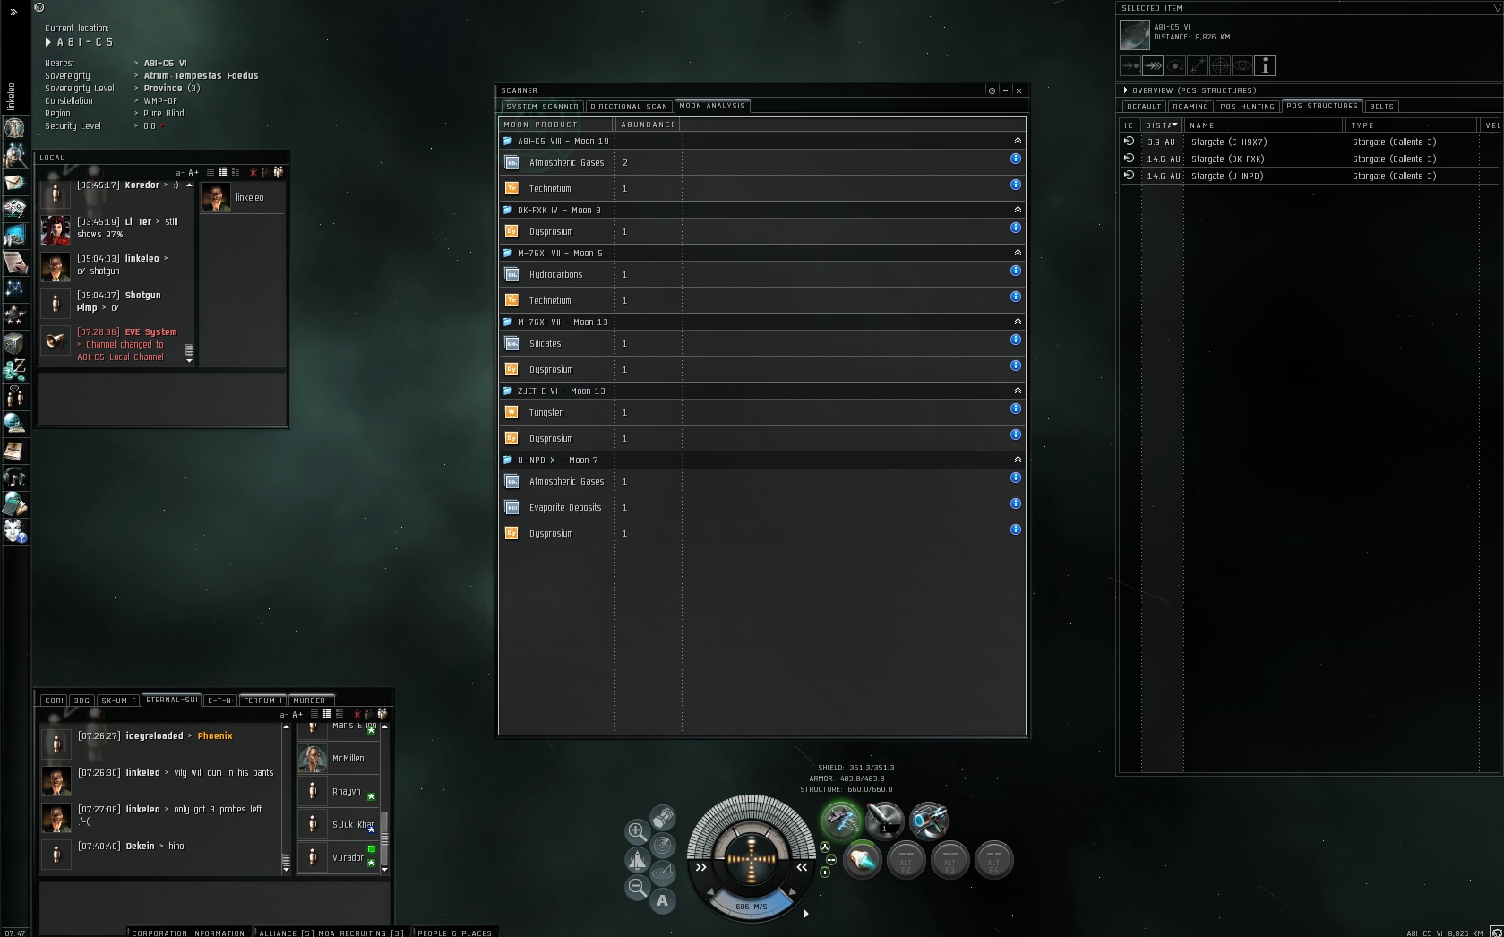This screenshot has width=1504, height=937.
Task: Switch overview to the POS Hunting tab
Action: click(x=1247, y=107)
